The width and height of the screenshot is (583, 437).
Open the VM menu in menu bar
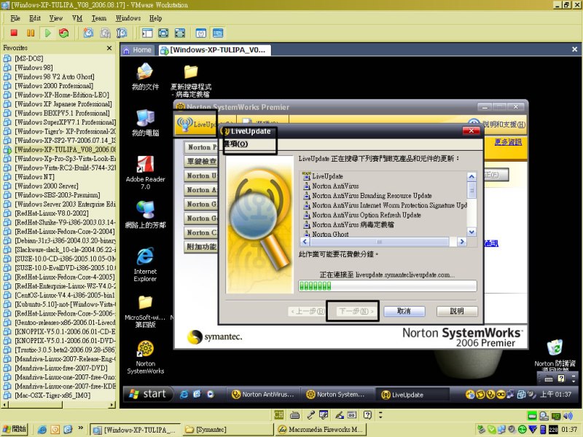(x=77, y=17)
